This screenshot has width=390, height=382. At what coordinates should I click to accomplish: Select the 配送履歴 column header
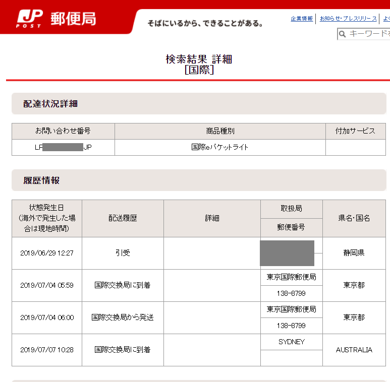[x=123, y=218]
